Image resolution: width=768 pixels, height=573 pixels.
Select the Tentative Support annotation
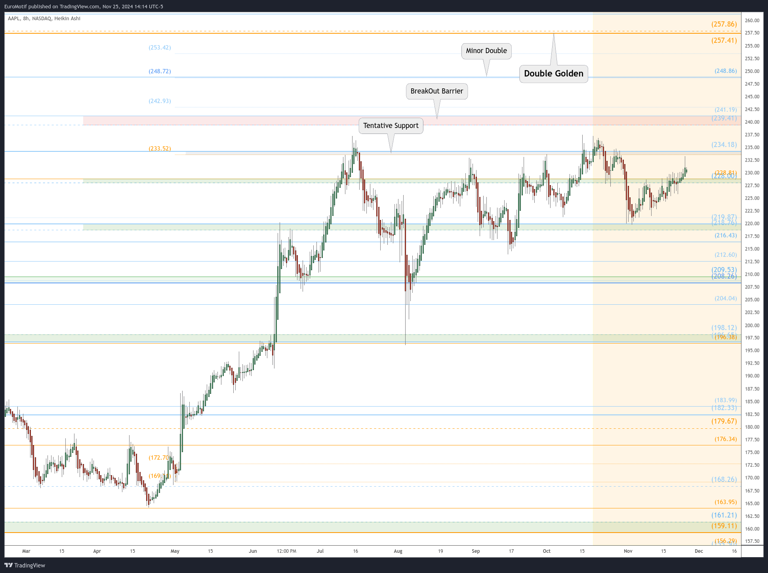pos(391,126)
